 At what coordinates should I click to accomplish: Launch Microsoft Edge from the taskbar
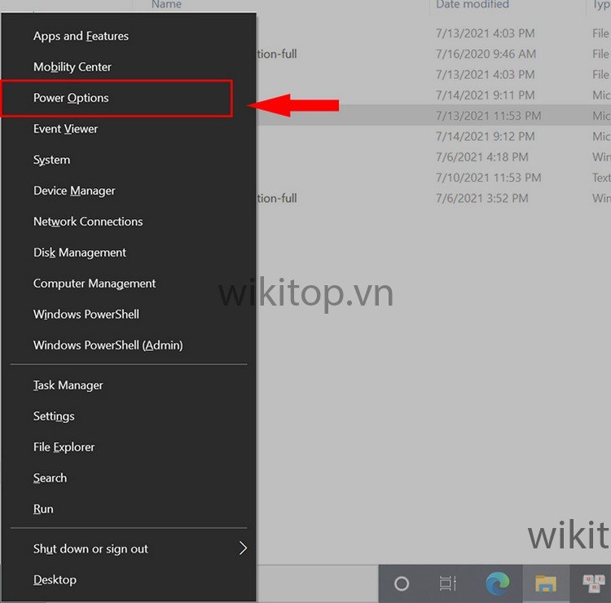[x=498, y=583]
